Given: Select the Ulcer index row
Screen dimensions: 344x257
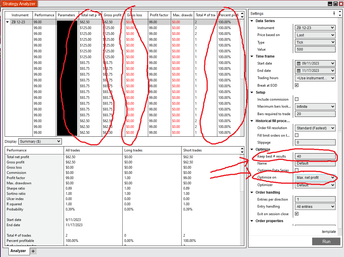Looking at the screenshot, I should 123,199.
